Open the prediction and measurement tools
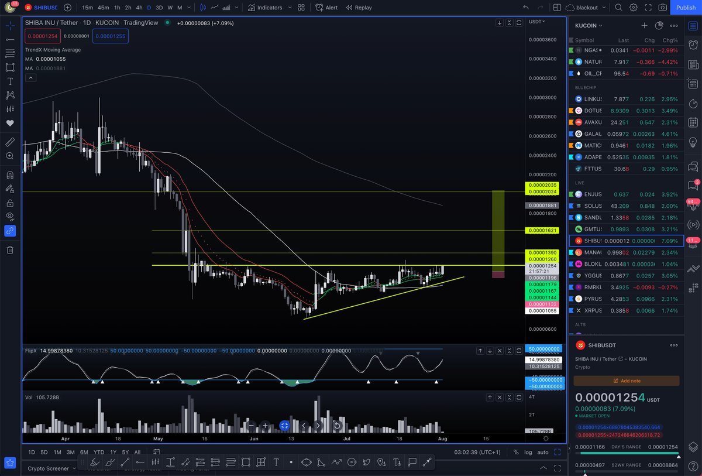The width and height of the screenshot is (702, 476). pyautogui.click(x=10, y=109)
